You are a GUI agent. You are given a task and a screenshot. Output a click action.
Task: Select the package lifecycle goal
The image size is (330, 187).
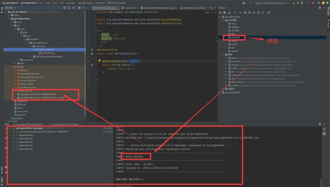click(235, 38)
